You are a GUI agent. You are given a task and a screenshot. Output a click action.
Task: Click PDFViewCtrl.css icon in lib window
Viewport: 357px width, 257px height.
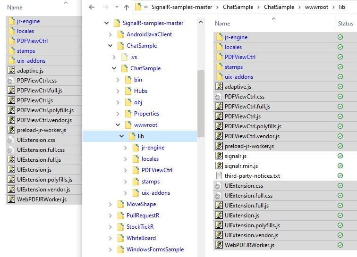pos(218,97)
